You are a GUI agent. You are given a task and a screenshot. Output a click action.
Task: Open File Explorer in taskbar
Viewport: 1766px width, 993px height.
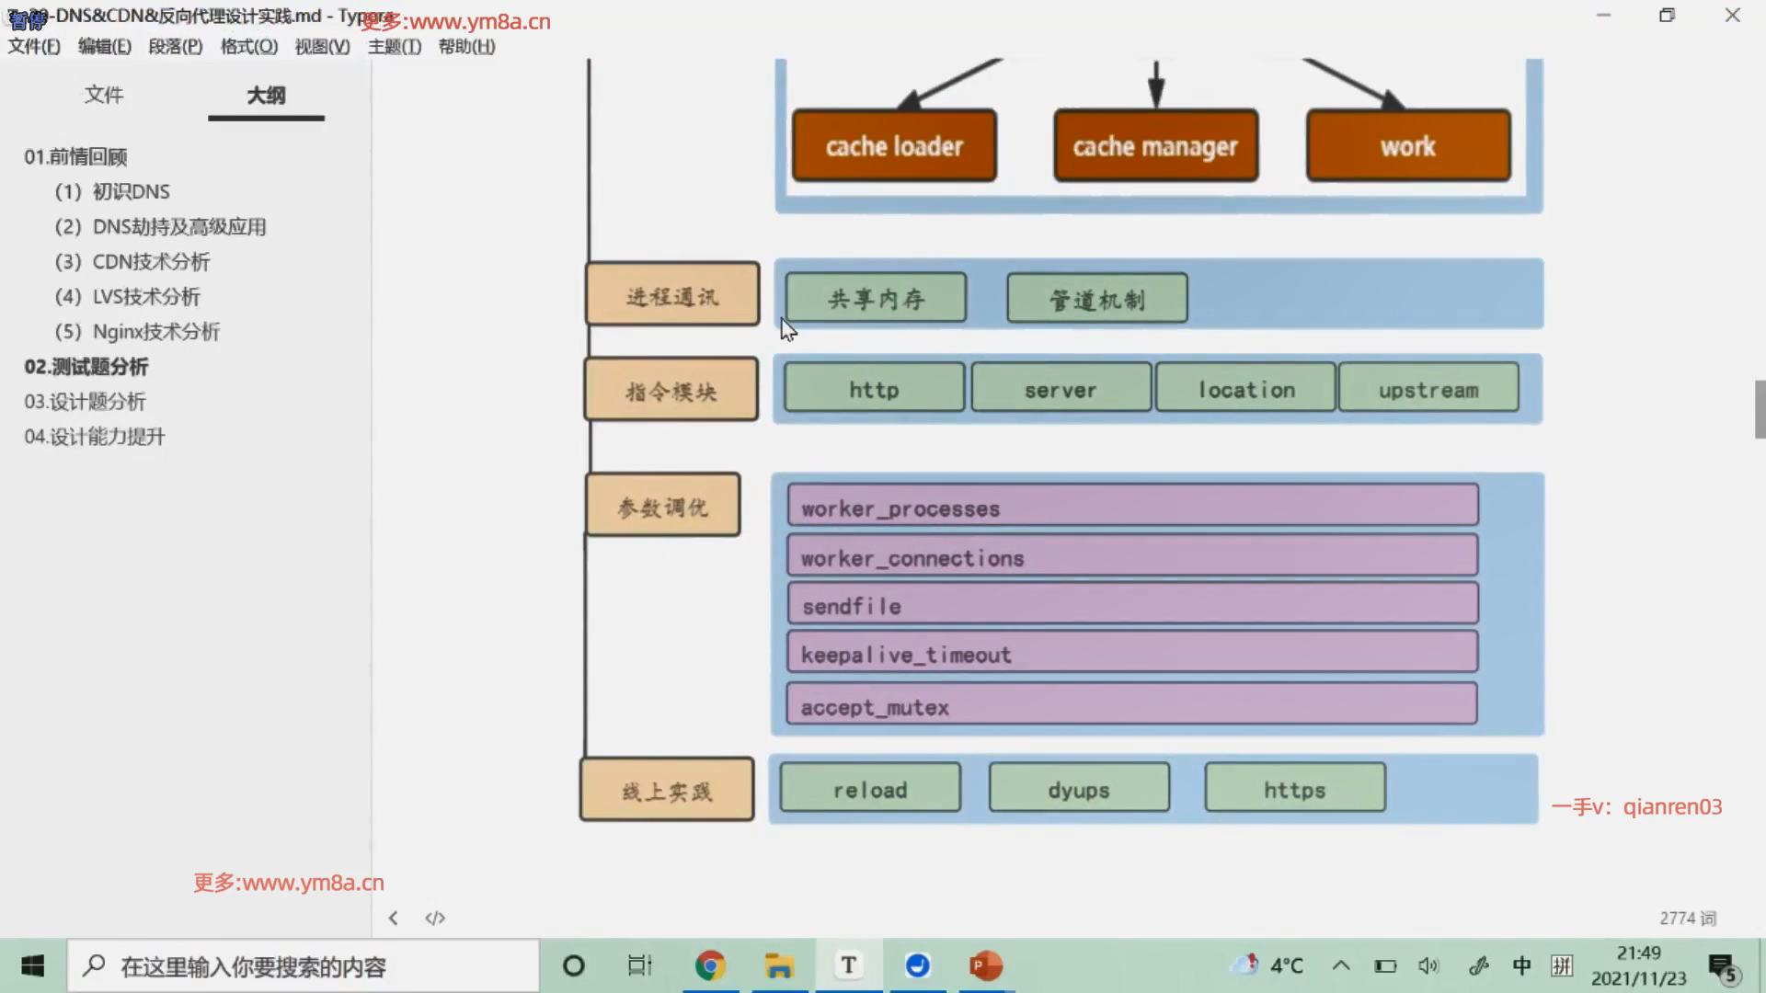(779, 965)
